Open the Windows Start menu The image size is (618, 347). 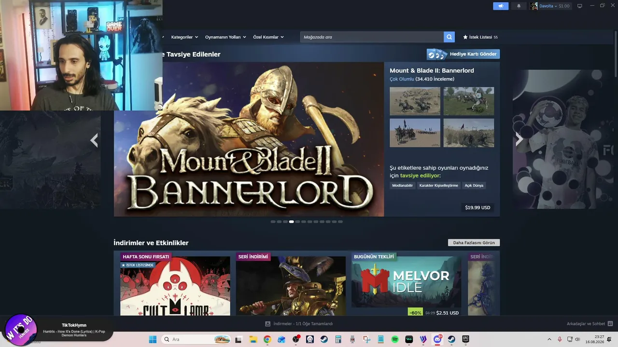153,339
